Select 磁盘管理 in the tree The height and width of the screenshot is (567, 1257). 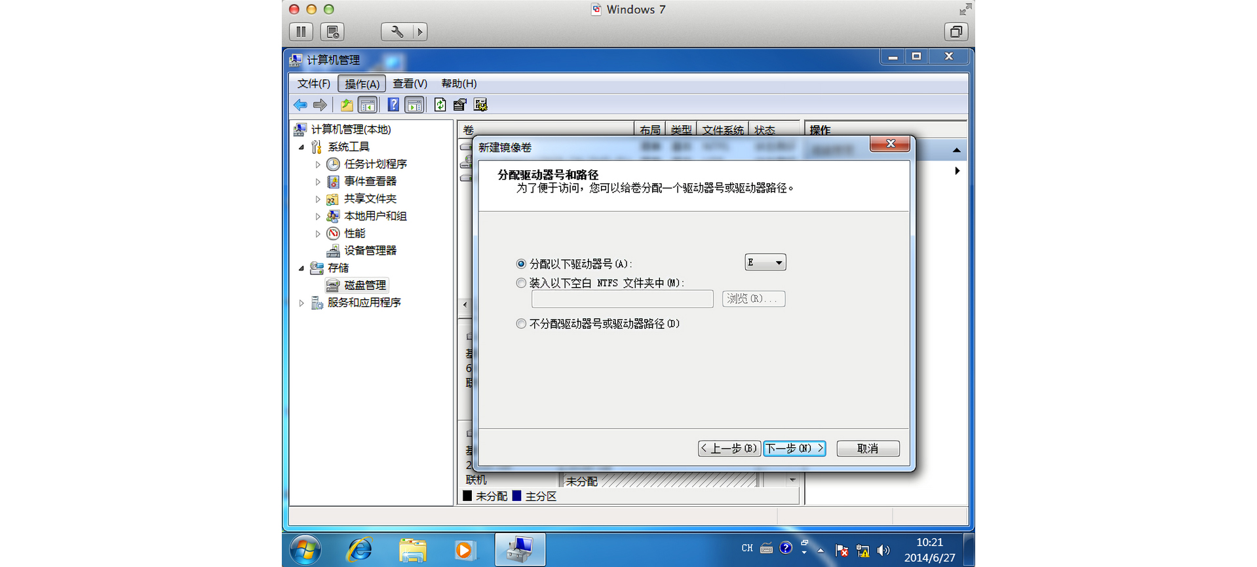coord(364,285)
